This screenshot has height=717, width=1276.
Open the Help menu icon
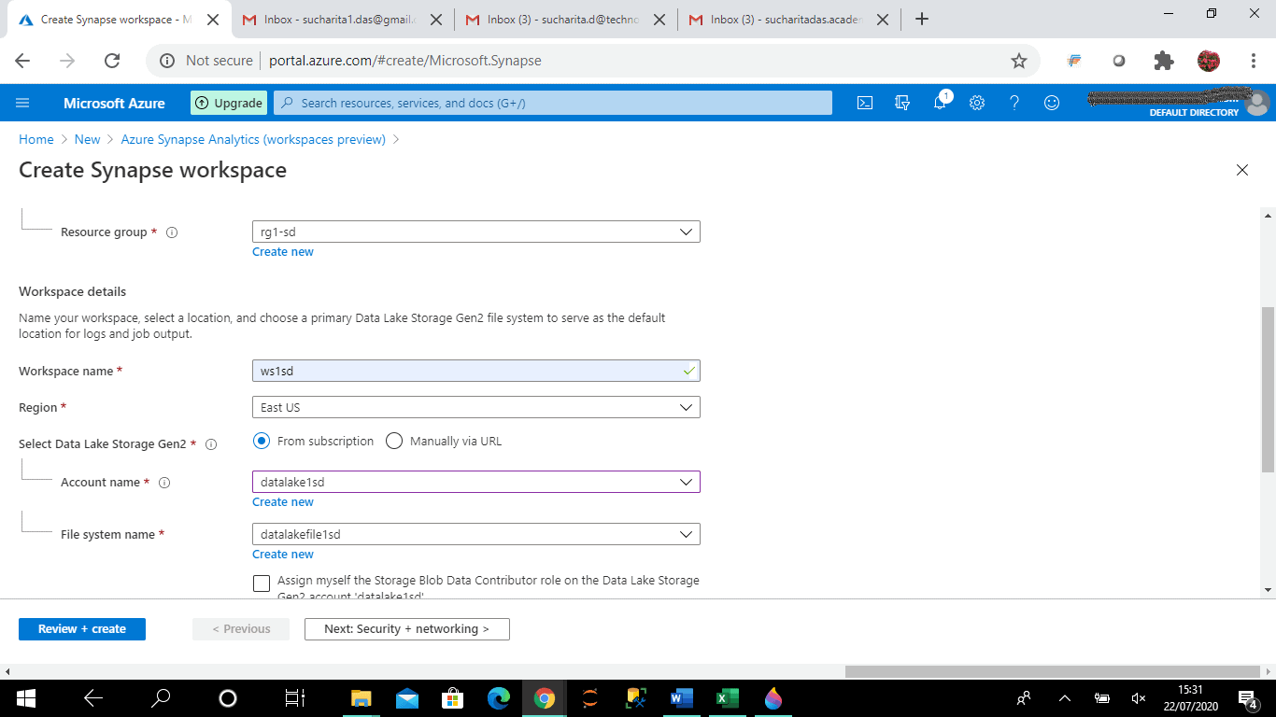coord(1014,103)
